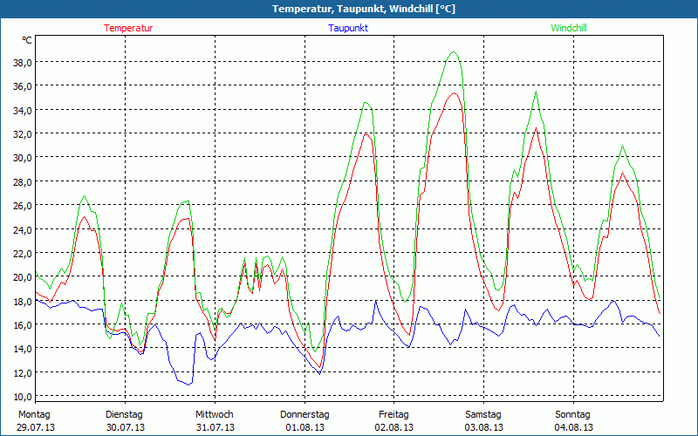The image size is (698, 436).
Task: Click the 26,0 y-axis value
Action: (x=23, y=206)
